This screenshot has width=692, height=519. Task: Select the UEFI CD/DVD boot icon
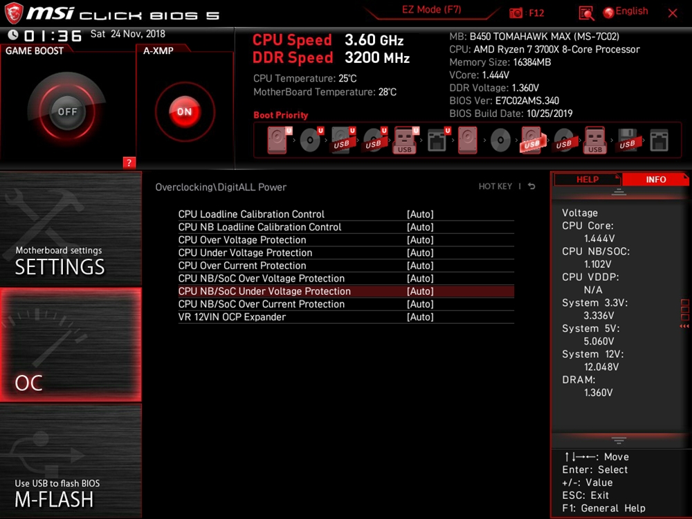click(x=311, y=140)
